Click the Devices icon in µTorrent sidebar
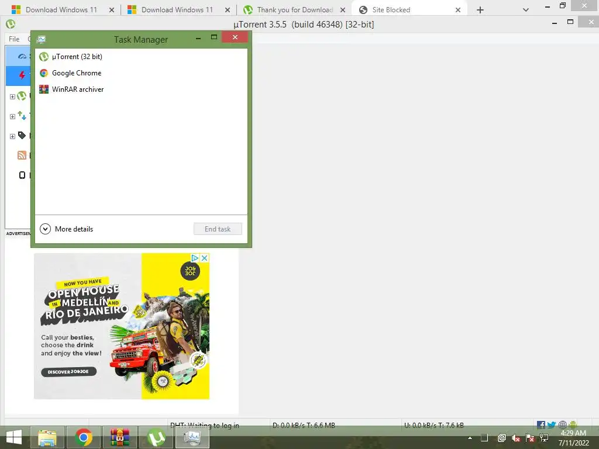 coord(22,175)
